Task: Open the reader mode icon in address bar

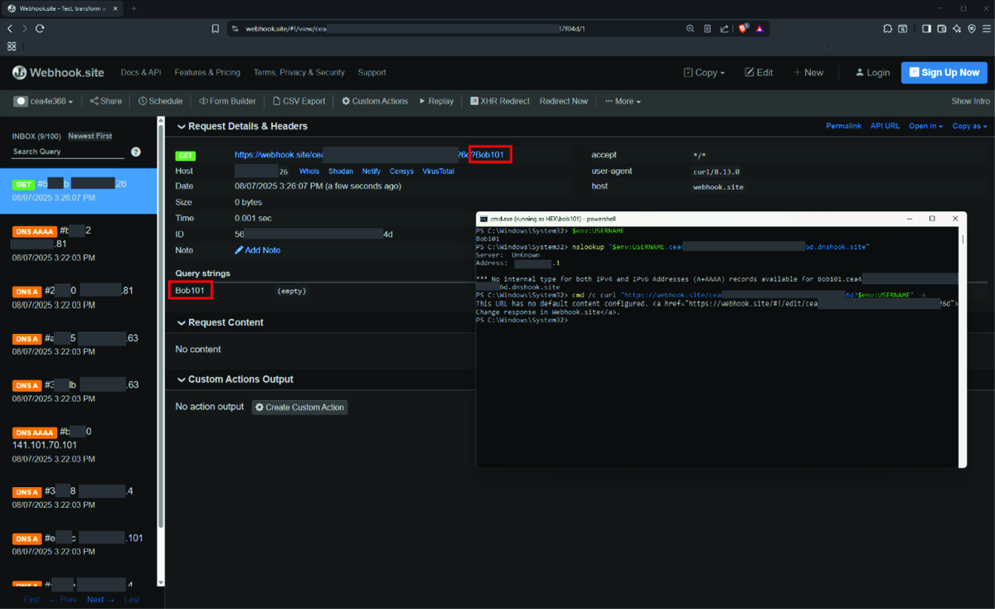Action: pos(707,28)
